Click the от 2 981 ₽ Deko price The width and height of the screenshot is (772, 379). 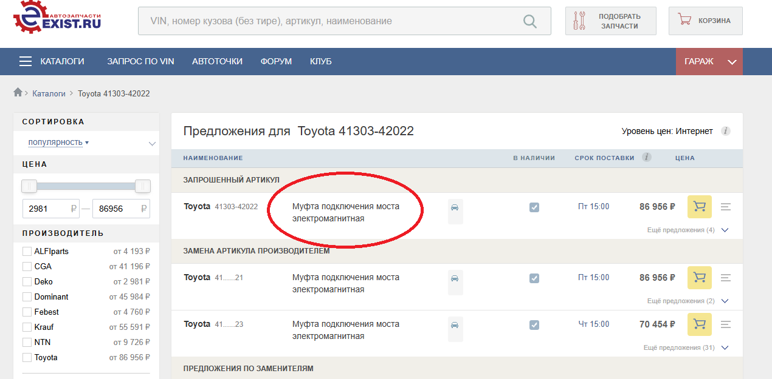(132, 281)
